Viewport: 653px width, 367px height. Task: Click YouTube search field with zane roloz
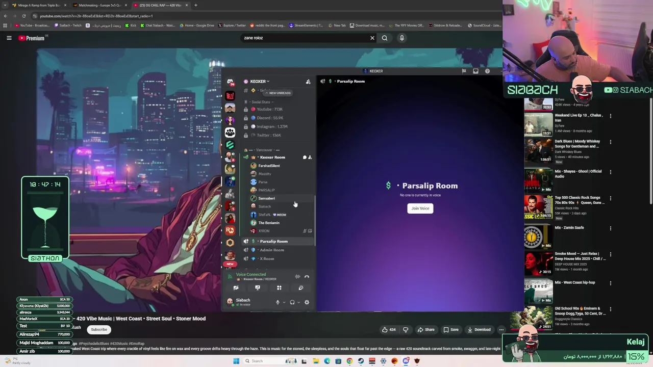[304, 38]
